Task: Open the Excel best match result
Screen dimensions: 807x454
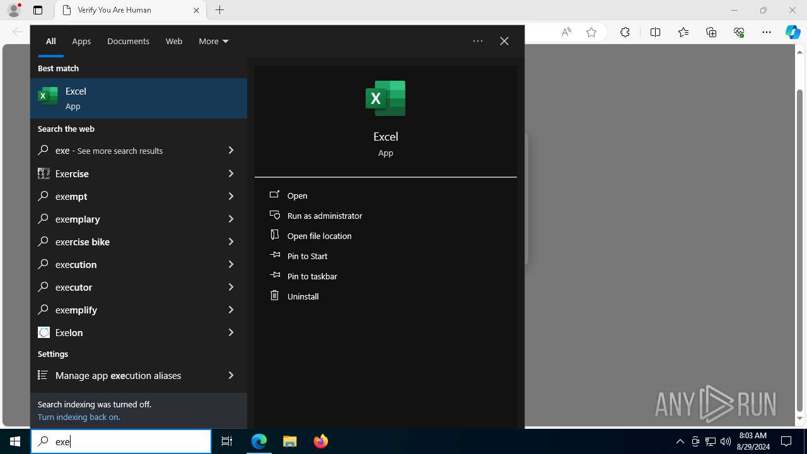Action: click(x=139, y=98)
